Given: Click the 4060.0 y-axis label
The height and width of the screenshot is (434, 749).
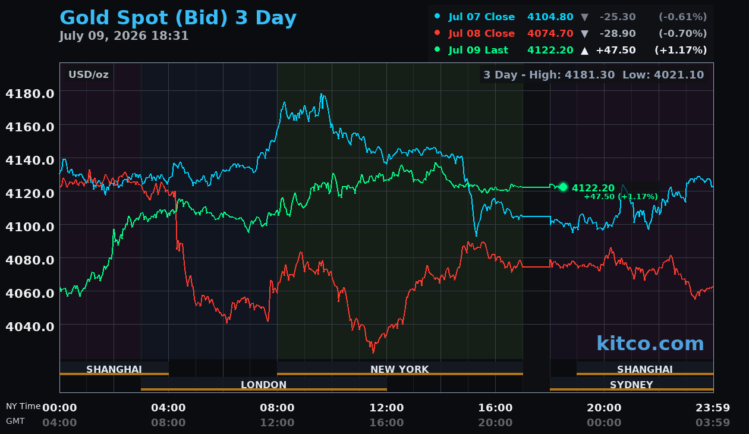Looking at the screenshot, I should [x=30, y=294].
